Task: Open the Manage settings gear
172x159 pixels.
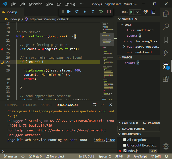Action: point(166,146)
